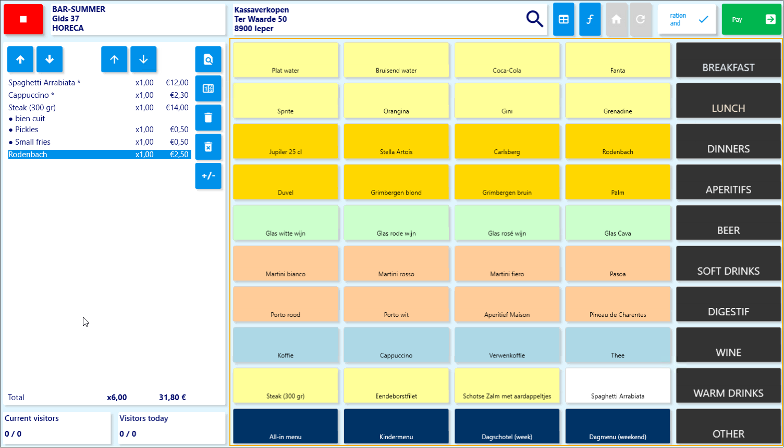This screenshot has width=784, height=448.
Task: Click the home icon button
Action: click(x=616, y=19)
